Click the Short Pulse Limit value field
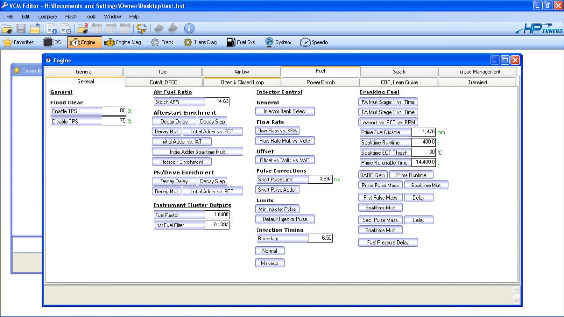 tap(321, 179)
